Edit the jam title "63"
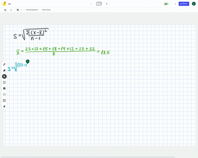 pyautogui.click(x=9, y=4)
